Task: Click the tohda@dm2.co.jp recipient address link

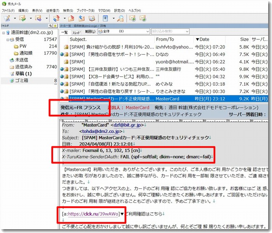Action: 101,131
